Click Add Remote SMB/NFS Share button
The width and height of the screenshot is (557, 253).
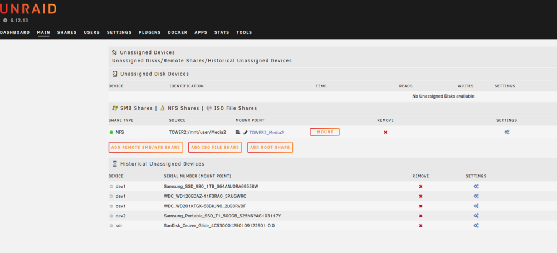tap(145, 147)
